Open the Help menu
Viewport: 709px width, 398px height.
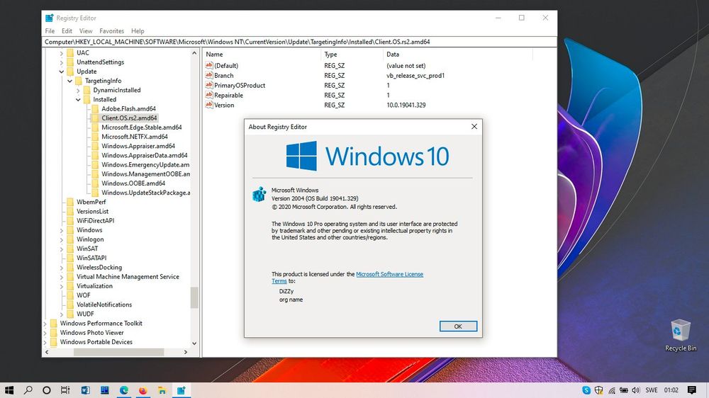(138, 30)
